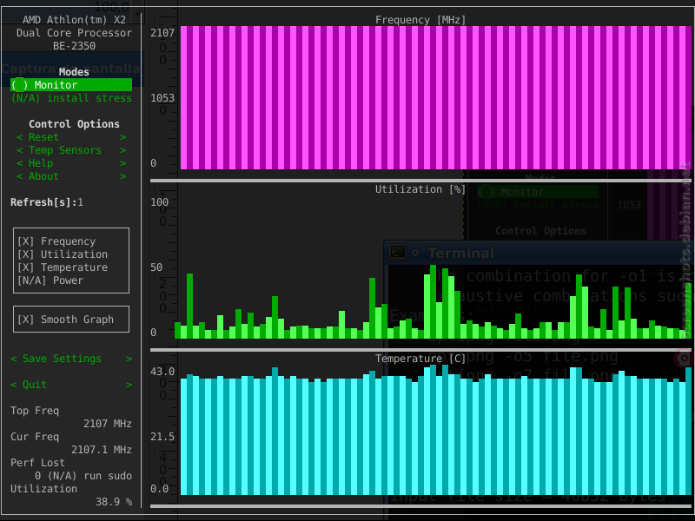The height and width of the screenshot is (521, 695).
Task: Click the Reset control option
Action: (x=71, y=137)
